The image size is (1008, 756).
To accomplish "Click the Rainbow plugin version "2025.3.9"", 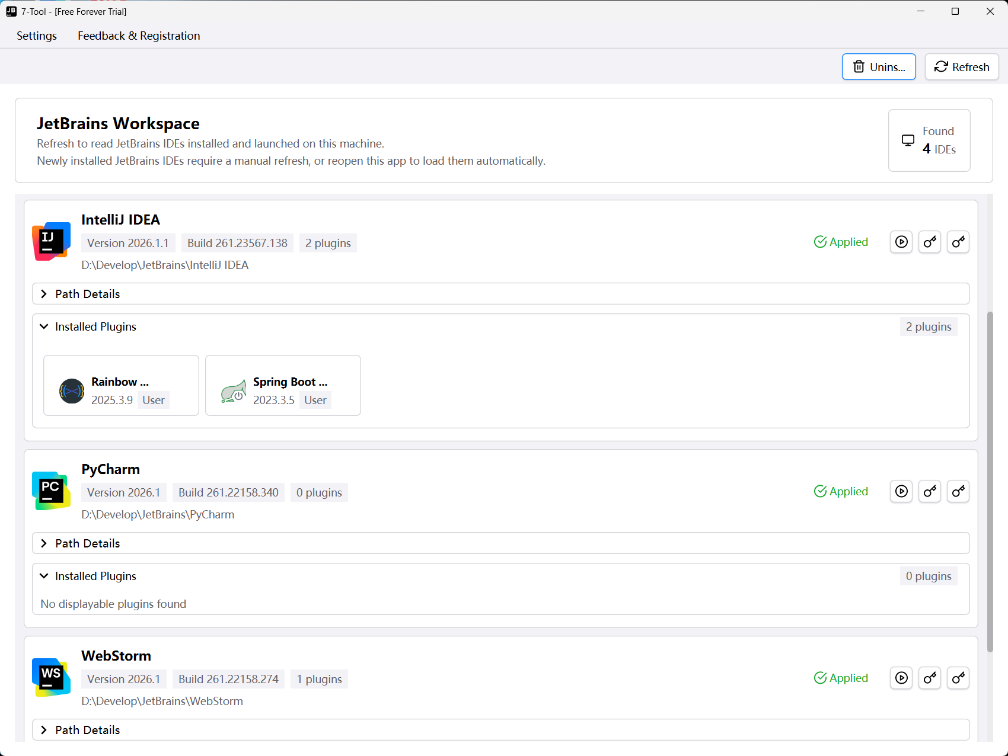I will coord(112,400).
